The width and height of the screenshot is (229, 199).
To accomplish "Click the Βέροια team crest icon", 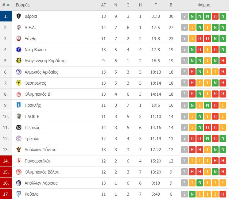I will pos(18,16).
